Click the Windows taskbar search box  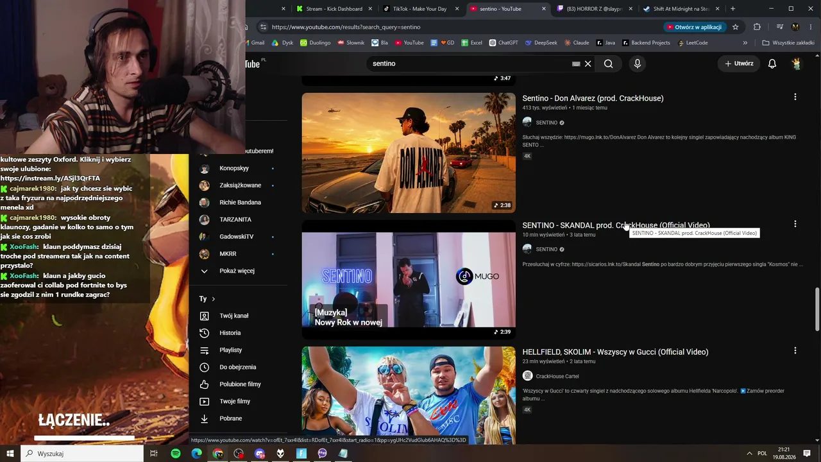[x=81, y=454]
